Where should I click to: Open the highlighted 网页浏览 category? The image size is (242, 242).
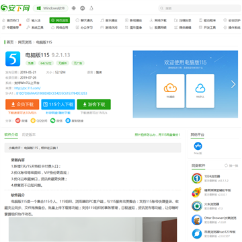(x=60, y=20)
